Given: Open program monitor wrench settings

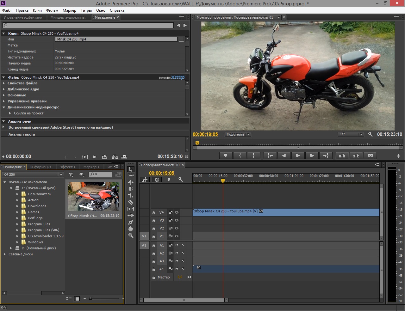Looking at the screenshot, I should (370, 134).
